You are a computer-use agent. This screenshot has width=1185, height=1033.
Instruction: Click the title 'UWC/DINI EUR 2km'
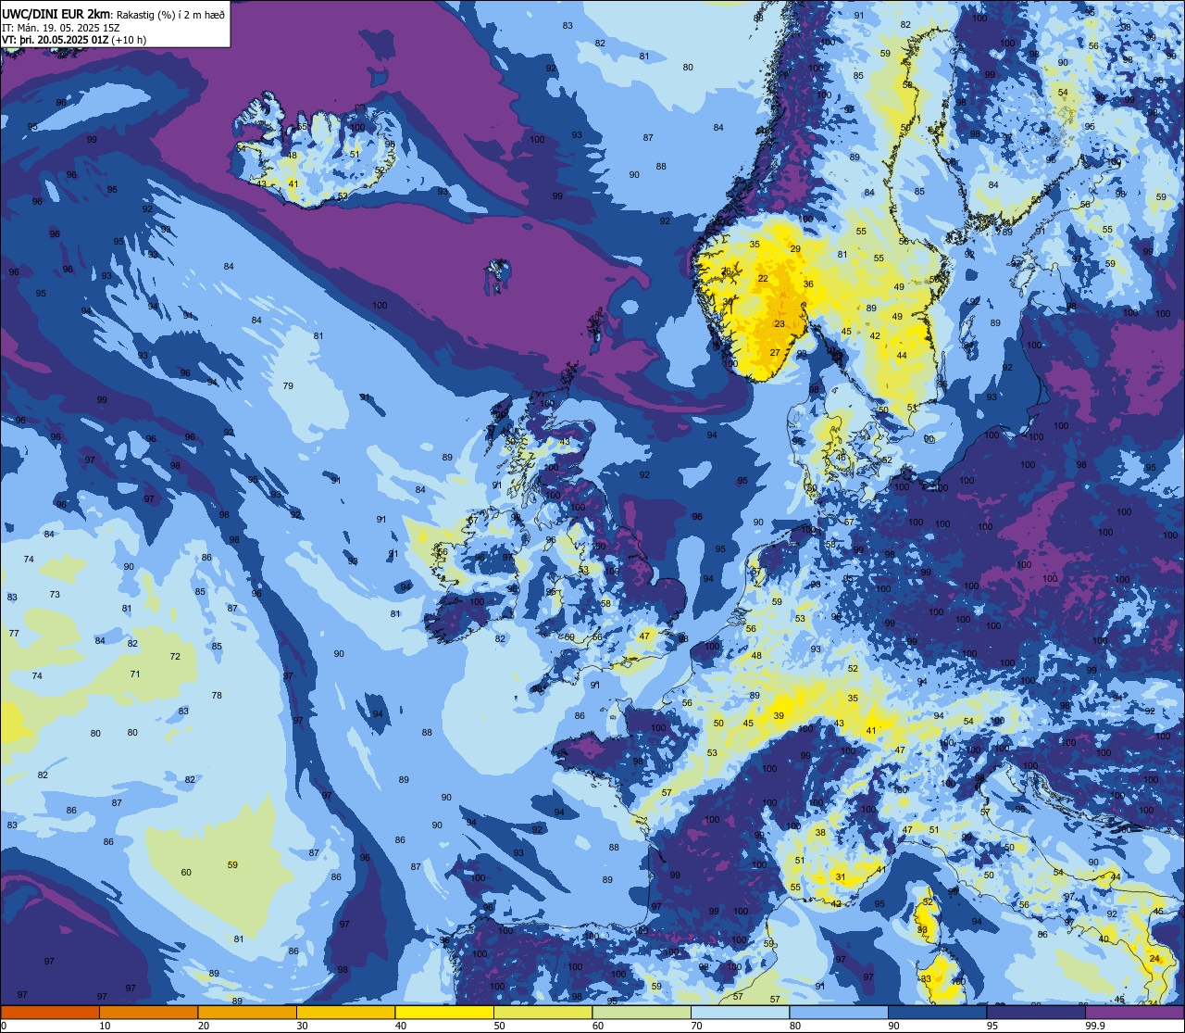tap(56, 13)
